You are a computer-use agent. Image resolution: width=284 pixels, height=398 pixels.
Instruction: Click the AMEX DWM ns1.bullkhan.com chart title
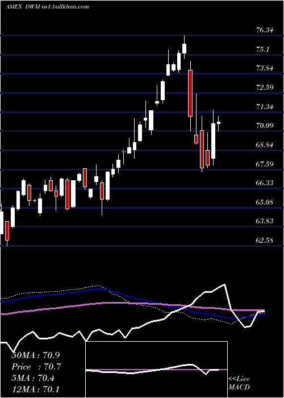[x=47, y=7]
